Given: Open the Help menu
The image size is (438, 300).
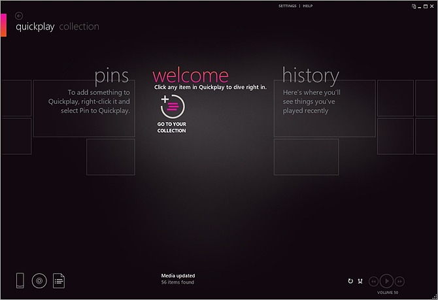Looking at the screenshot, I should 307,6.
